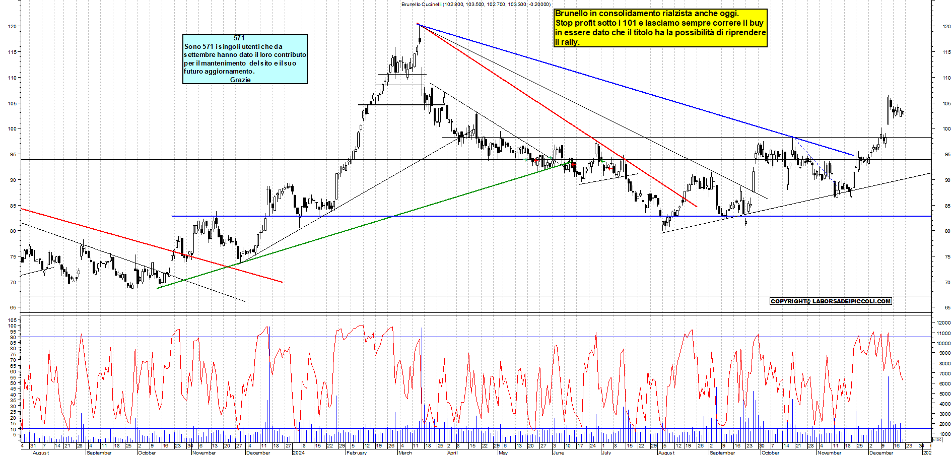Click the COPYRIGHT@ LABORSADEIPICCOLI.COM label

[831, 301]
